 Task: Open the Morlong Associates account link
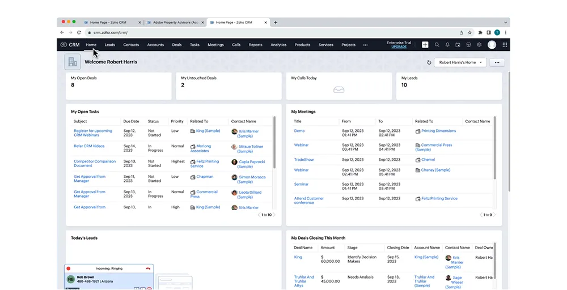click(201, 148)
